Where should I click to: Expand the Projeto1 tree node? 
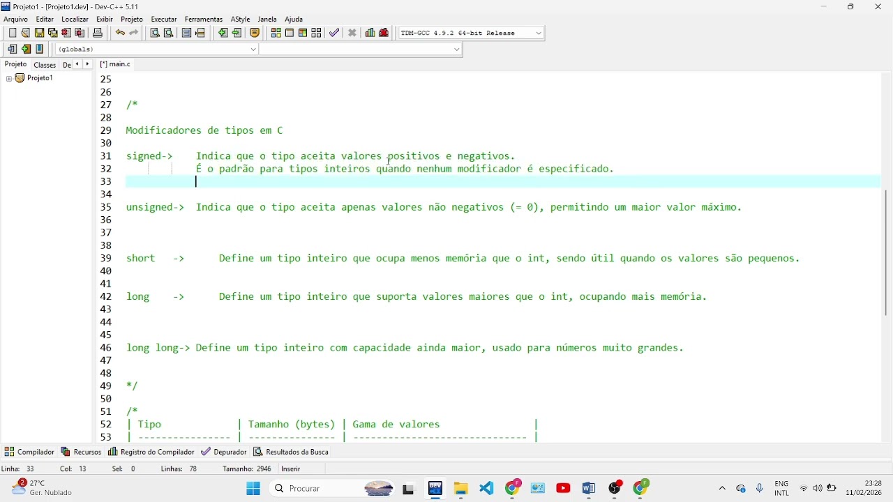click(x=9, y=79)
